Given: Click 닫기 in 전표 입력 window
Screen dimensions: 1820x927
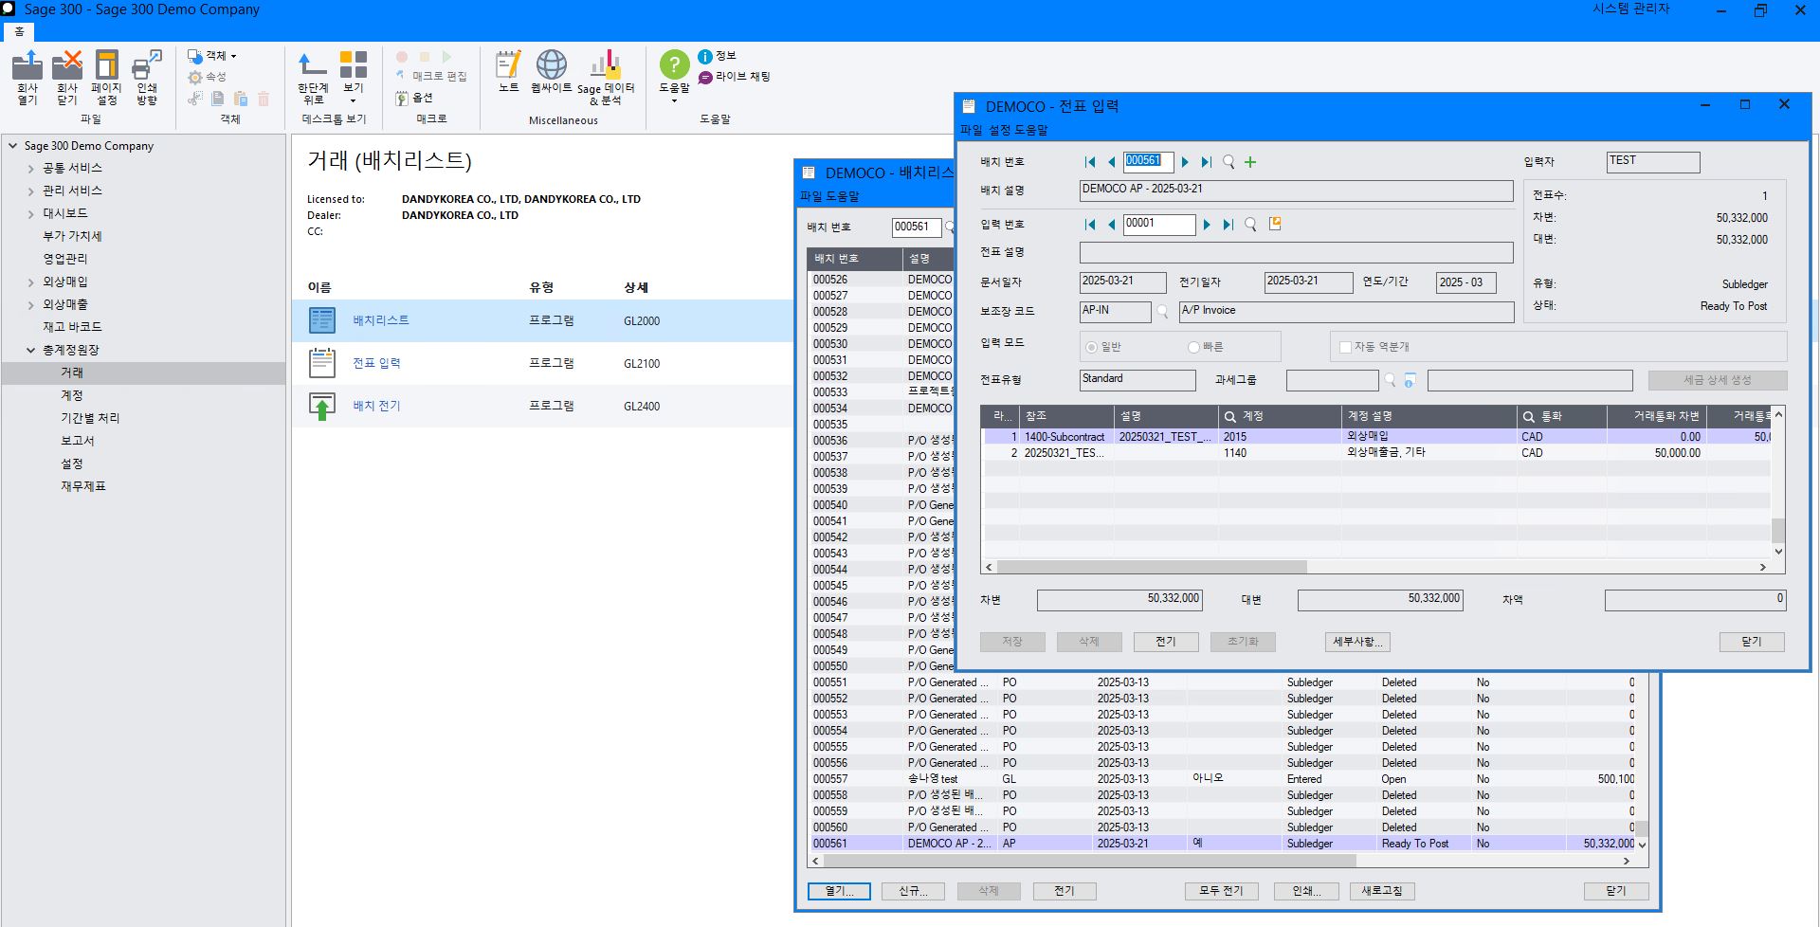Looking at the screenshot, I should (1752, 642).
